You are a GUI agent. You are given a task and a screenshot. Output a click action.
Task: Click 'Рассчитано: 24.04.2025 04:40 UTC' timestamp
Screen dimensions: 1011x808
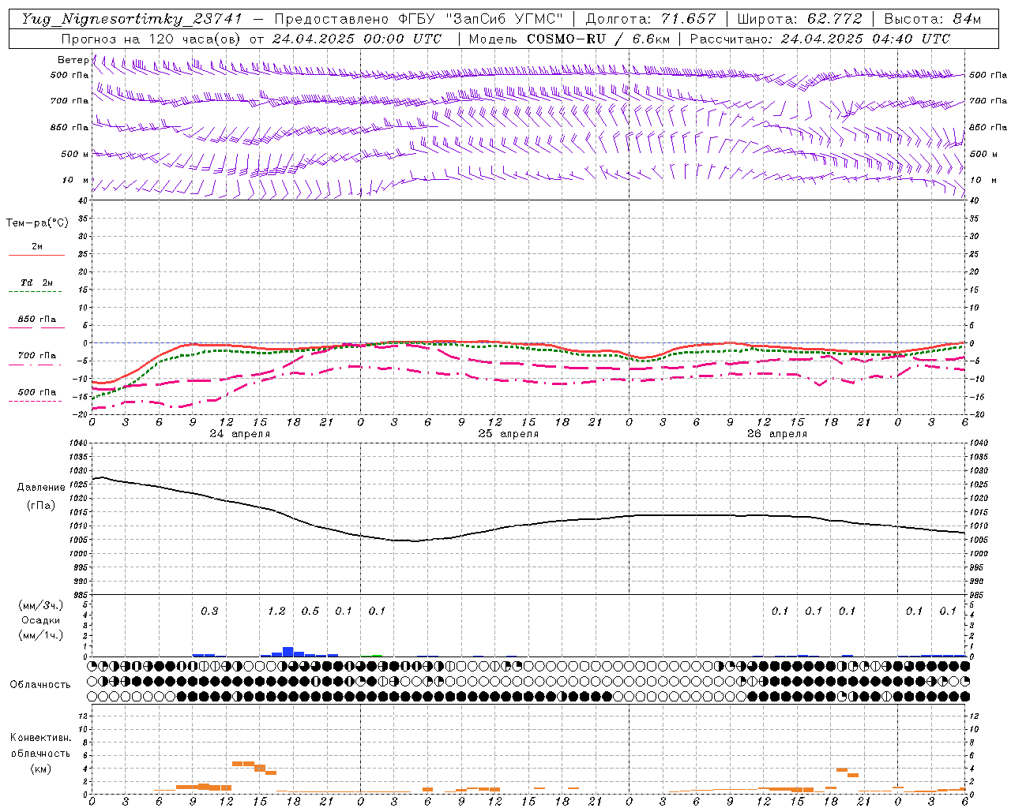[x=820, y=39]
